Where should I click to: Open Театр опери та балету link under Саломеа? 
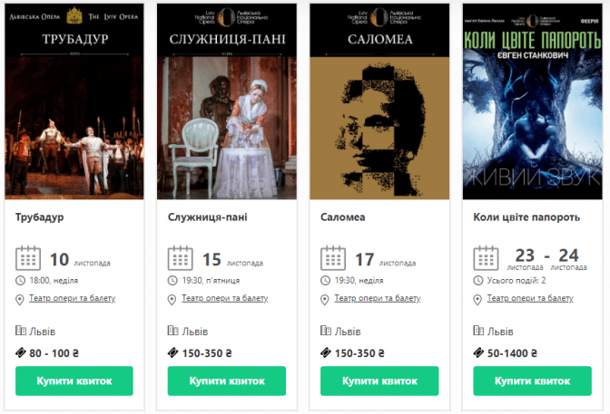click(378, 298)
